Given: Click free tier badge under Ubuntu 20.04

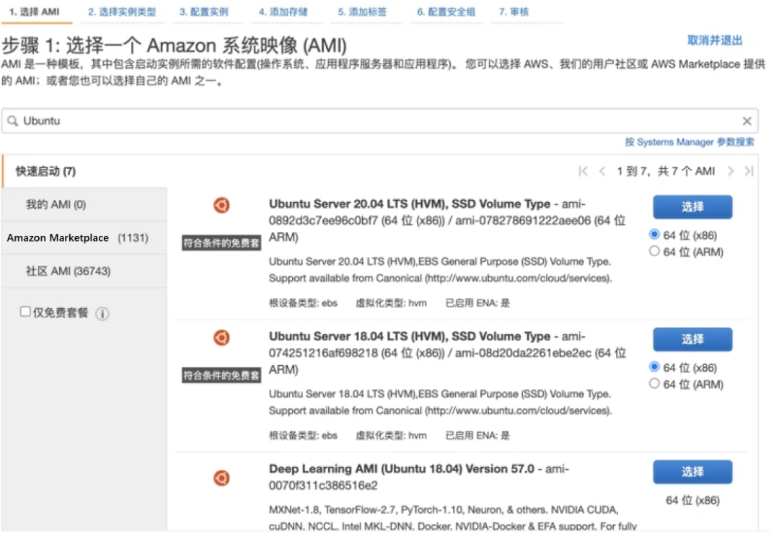Looking at the screenshot, I should (x=221, y=242).
